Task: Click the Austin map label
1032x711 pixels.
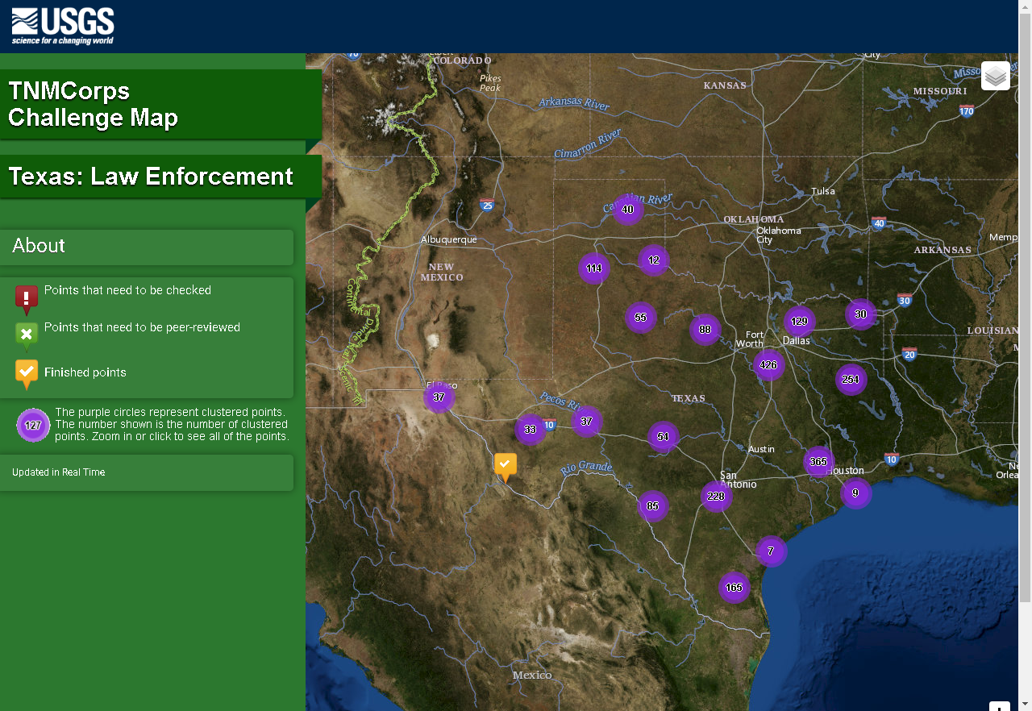Action: 761,449
